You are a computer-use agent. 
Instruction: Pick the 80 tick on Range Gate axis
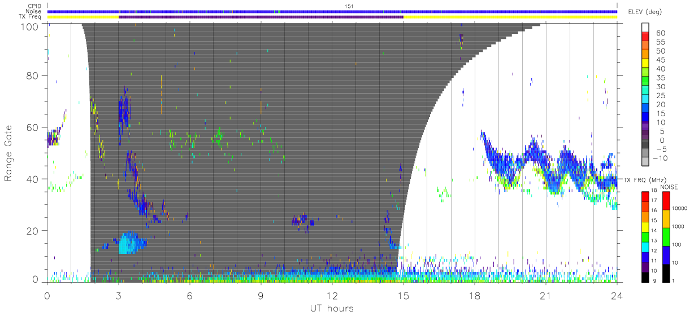point(33,76)
